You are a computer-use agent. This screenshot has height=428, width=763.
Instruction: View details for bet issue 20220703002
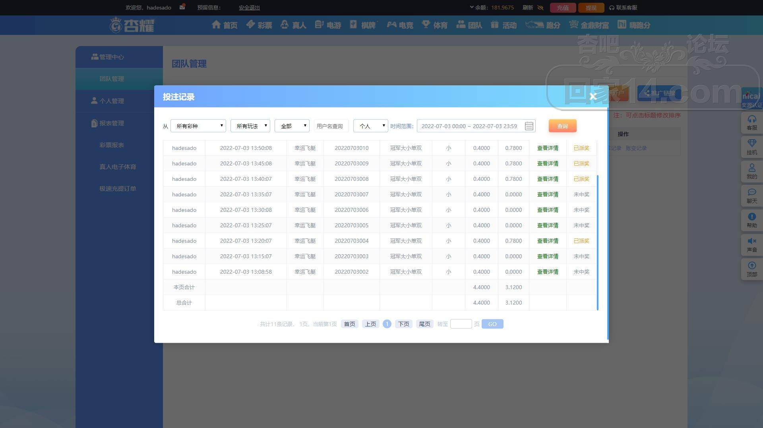pyautogui.click(x=548, y=272)
